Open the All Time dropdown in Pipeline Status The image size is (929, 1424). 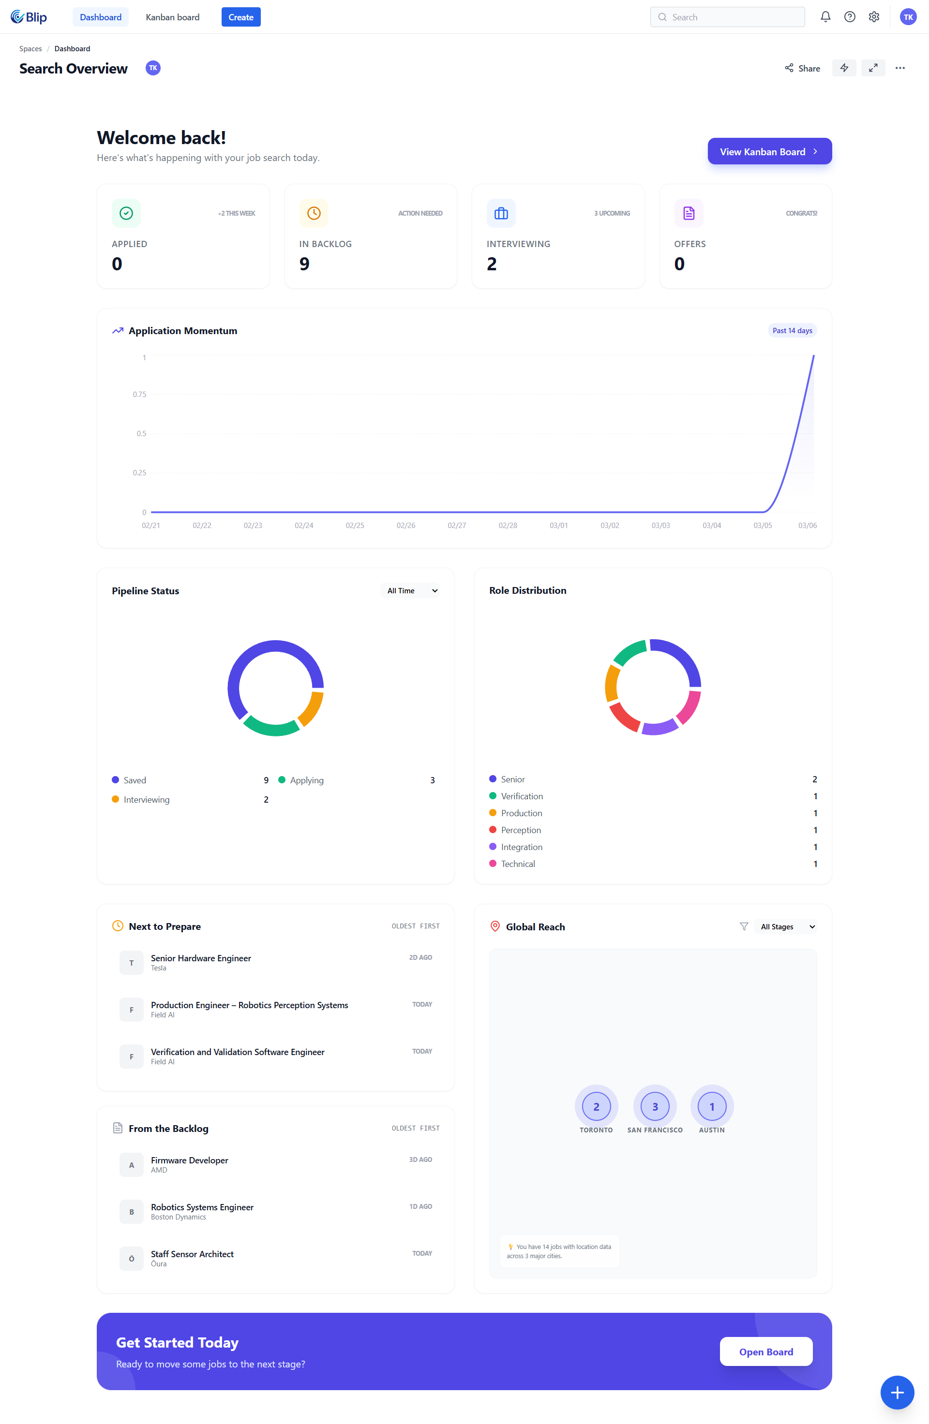click(x=410, y=590)
